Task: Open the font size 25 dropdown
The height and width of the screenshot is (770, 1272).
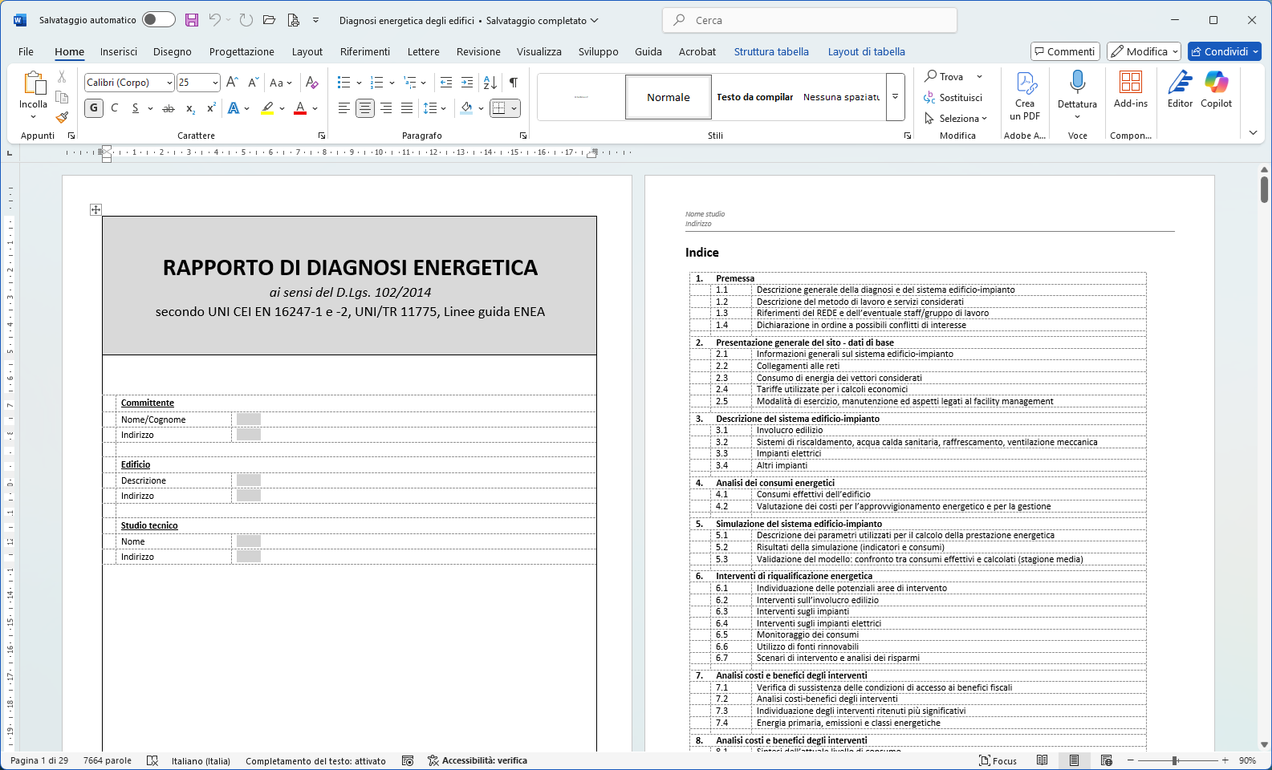Action: pos(215,83)
